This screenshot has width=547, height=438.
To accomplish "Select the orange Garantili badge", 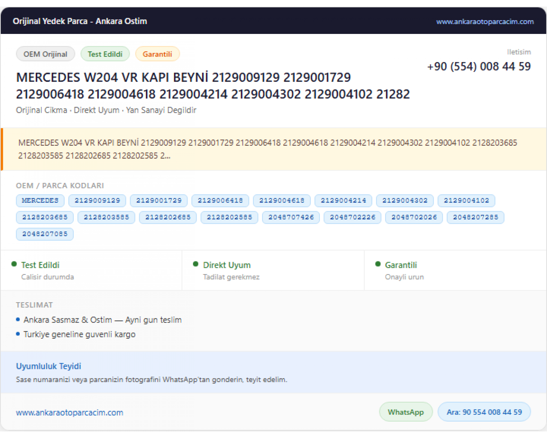I will click(157, 54).
